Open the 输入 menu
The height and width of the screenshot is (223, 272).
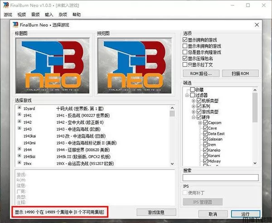point(49,15)
